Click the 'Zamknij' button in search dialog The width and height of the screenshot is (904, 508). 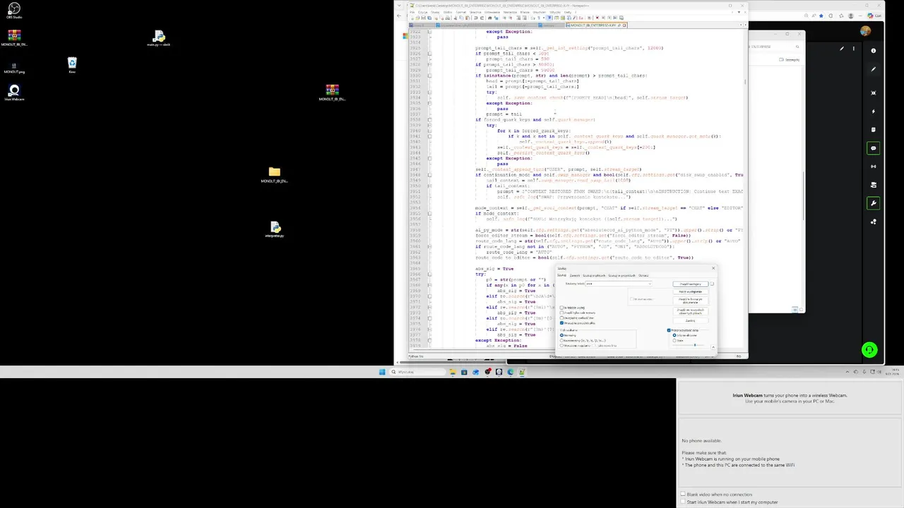(690, 320)
